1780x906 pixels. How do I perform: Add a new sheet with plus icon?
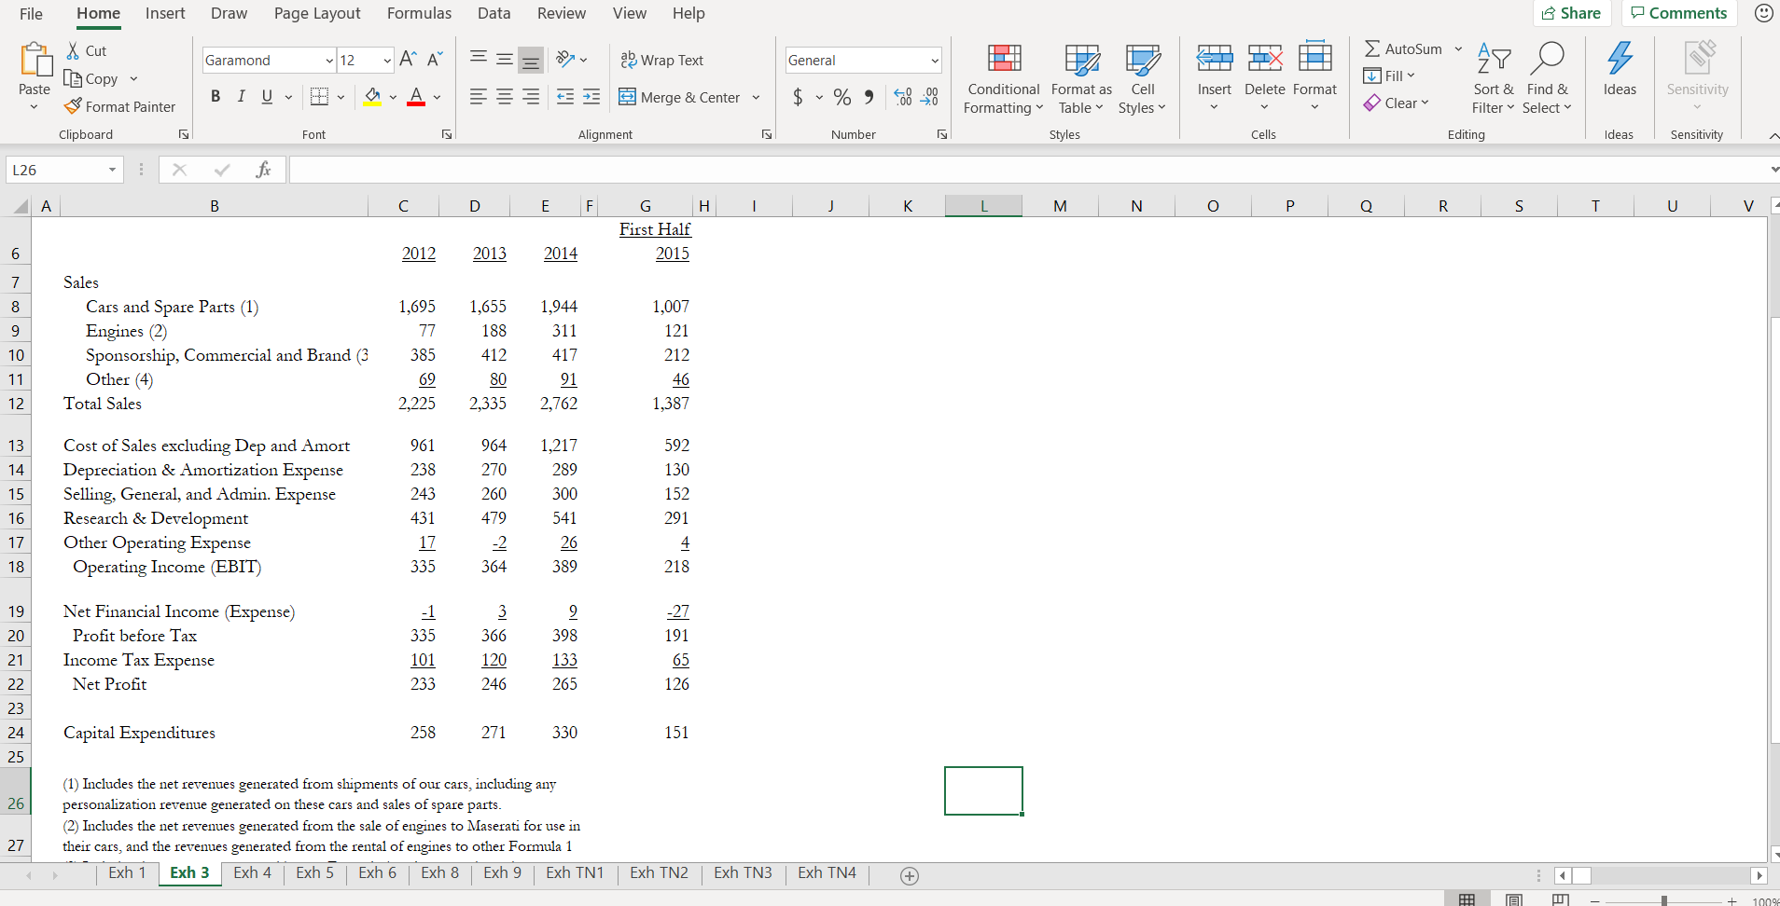click(x=910, y=876)
